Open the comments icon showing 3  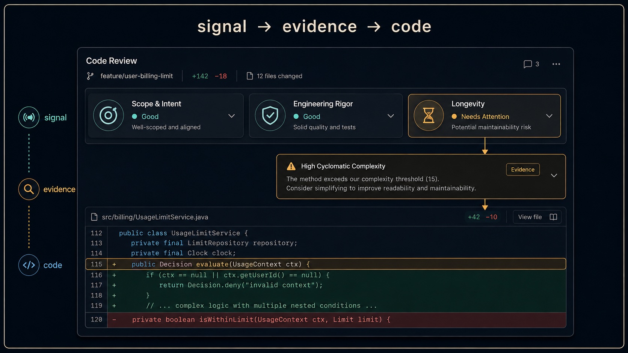click(x=528, y=64)
